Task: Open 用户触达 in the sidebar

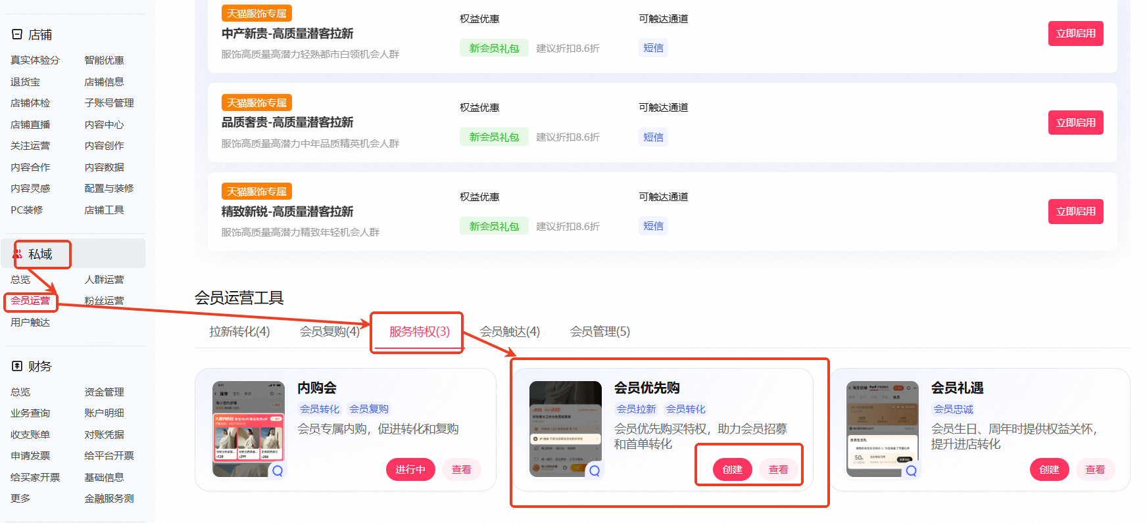Action: coord(30,322)
